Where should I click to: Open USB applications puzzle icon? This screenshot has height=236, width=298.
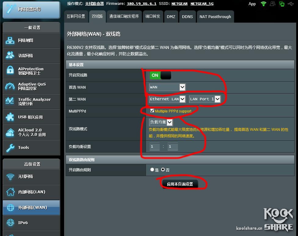[x=10, y=117]
